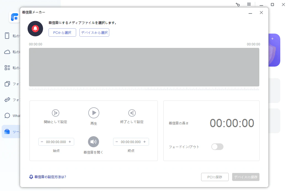This screenshot has width=288, height=191.
Task: Set start point with 開始として設定 icon
Action: coord(55,113)
